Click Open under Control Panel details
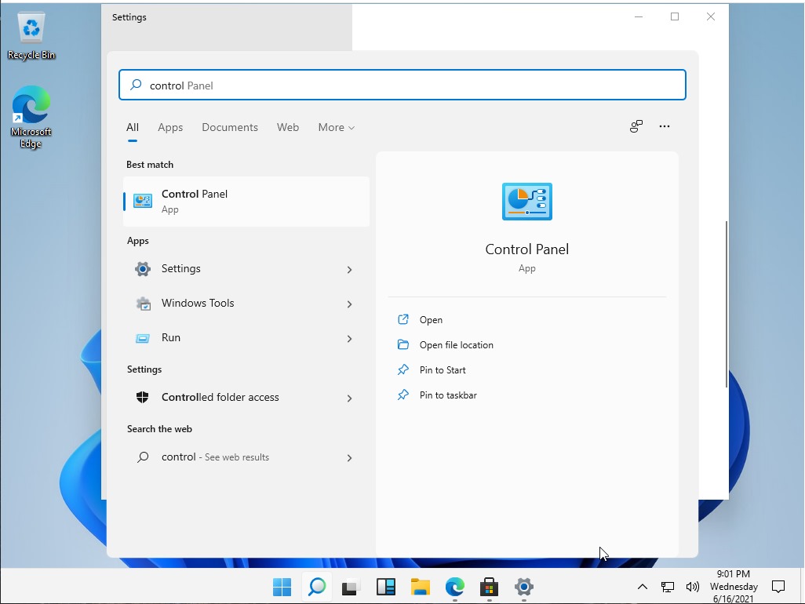 coord(431,320)
